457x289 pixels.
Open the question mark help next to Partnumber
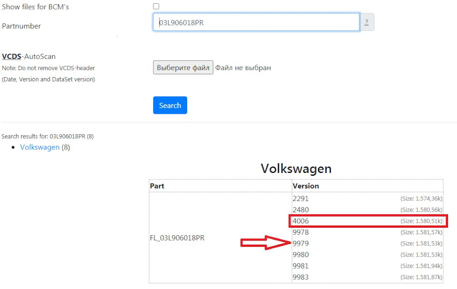(x=367, y=22)
